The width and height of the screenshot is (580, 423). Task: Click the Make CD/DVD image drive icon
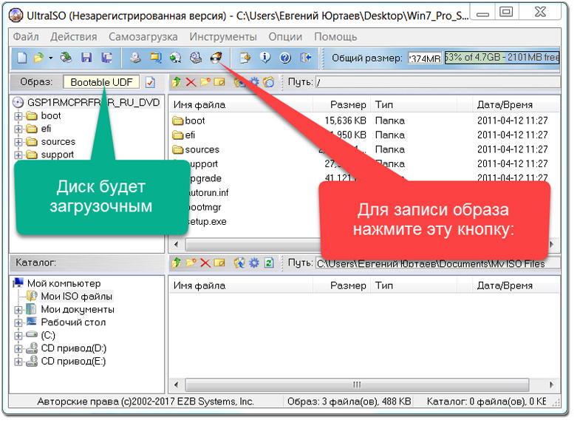(135, 58)
